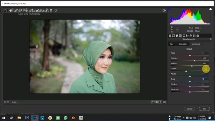Open the Effects fx panel icon
215x121 pixels.
(191, 36)
